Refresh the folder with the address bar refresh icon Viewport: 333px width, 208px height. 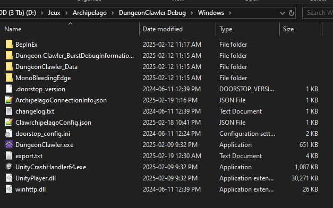pos(292,13)
